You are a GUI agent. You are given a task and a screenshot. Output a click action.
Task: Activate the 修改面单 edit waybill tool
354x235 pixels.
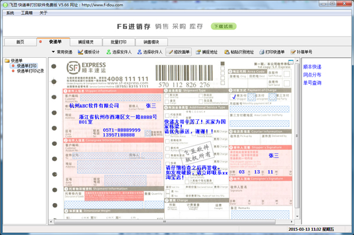tap(179, 52)
